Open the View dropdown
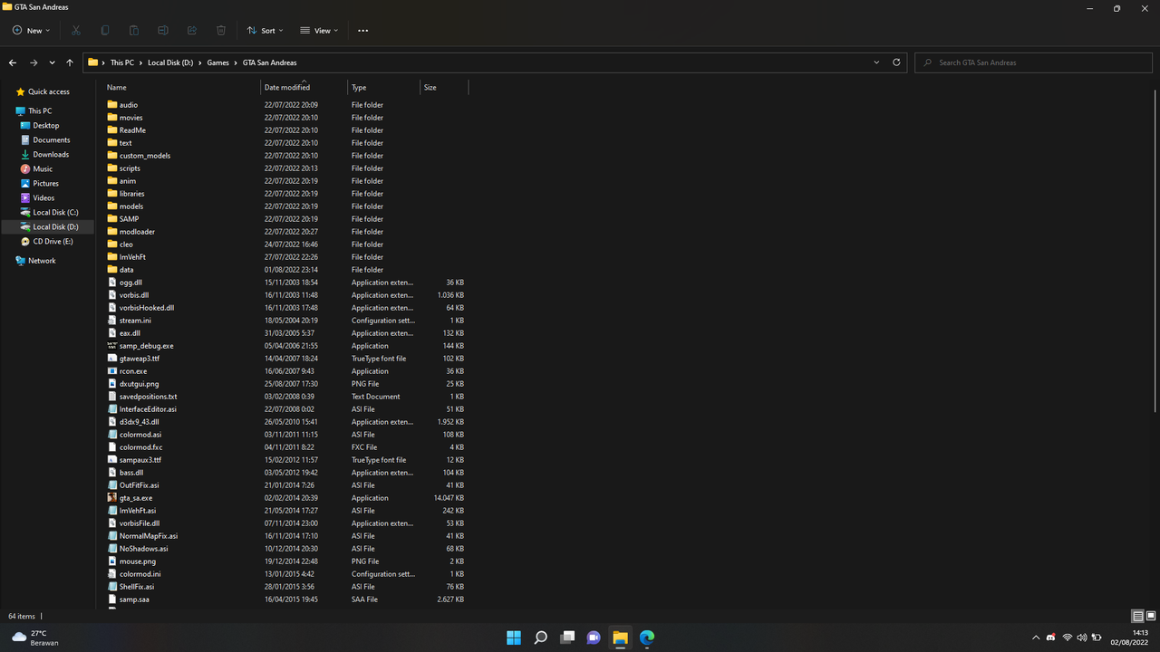1160x652 pixels. 319,31
